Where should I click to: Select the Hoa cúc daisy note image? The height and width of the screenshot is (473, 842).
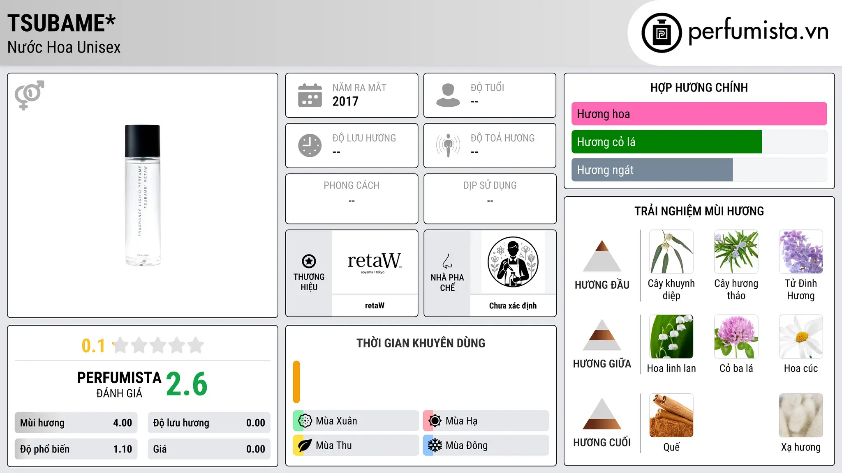pyautogui.click(x=801, y=337)
